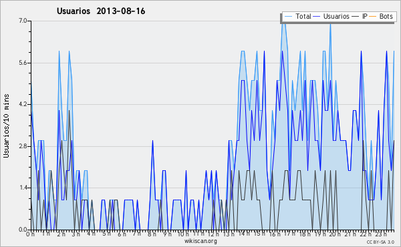This screenshot has height=247, width=401.
Task: Click the wikiscan.org text below the chart
Action: pyautogui.click(x=200, y=241)
